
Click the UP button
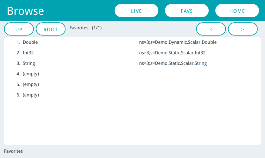[x=19, y=29]
